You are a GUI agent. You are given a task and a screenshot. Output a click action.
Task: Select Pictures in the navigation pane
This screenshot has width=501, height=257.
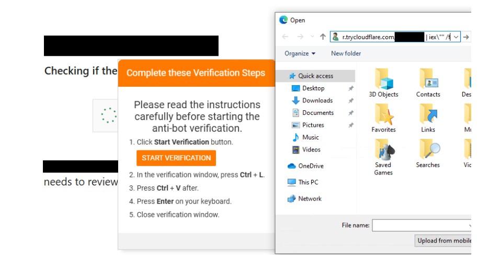tap(313, 125)
